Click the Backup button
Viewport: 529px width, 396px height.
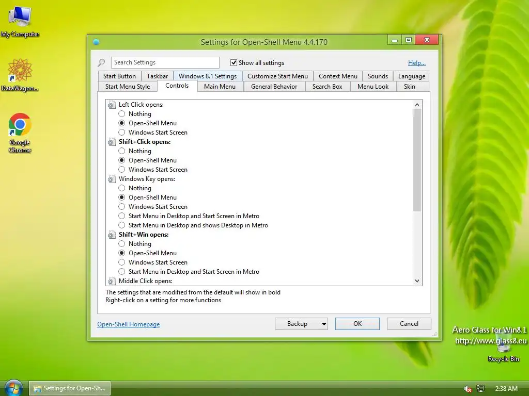(x=297, y=324)
